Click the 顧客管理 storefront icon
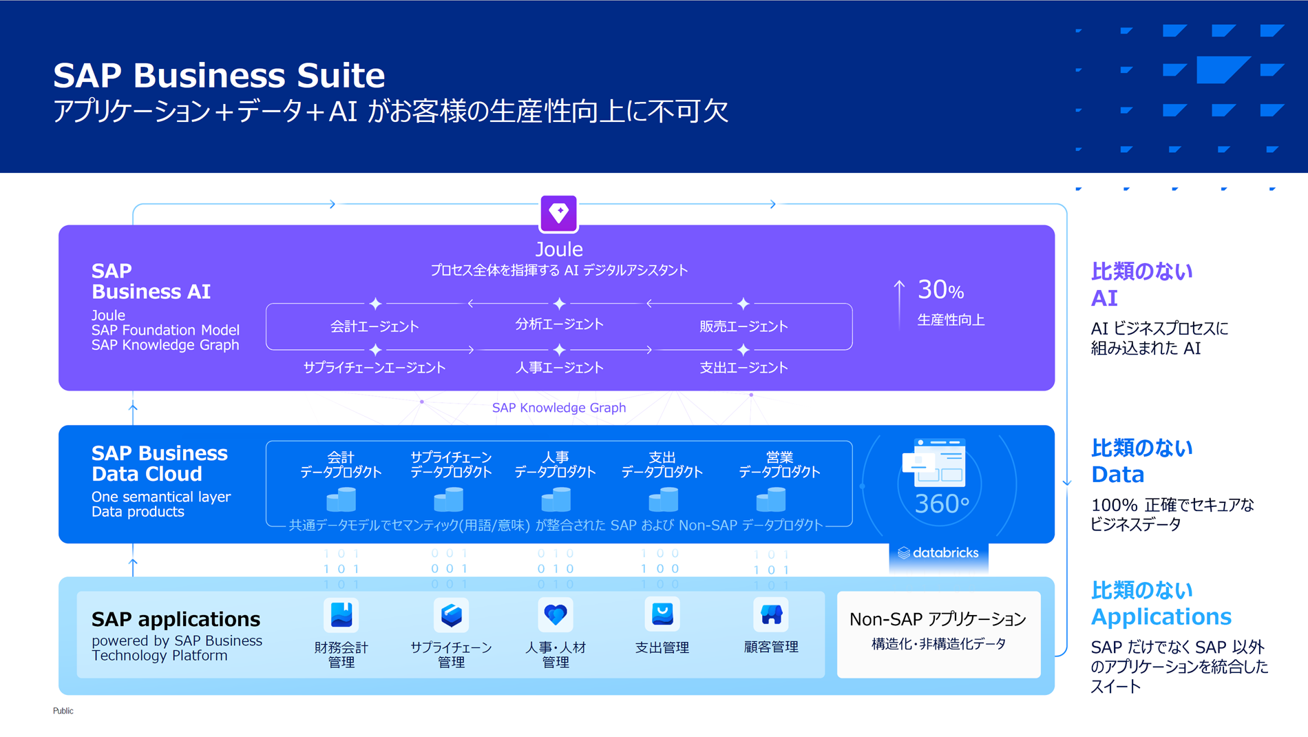 [771, 614]
